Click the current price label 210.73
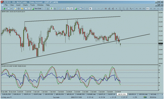The width and height of the screenshot is (164, 99). [161, 43]
